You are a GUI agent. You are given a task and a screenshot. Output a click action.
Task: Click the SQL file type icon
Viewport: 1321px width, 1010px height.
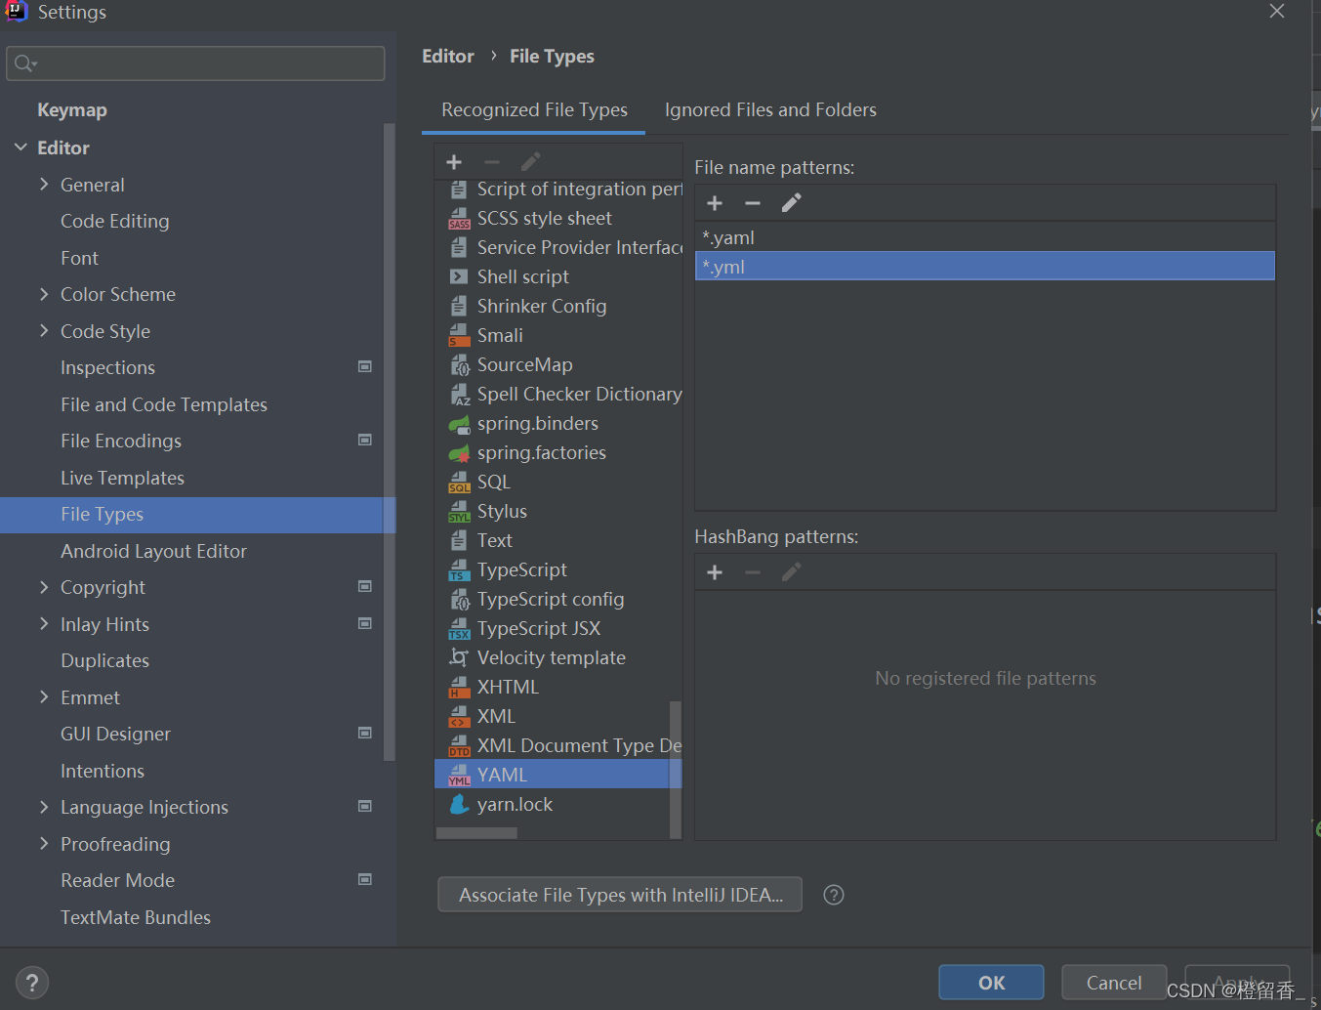[x=459, y=483]
